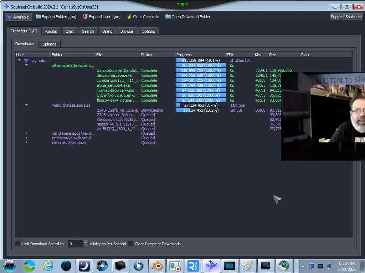Click Clear Complete in toolbar

click(x=143, y=17)
